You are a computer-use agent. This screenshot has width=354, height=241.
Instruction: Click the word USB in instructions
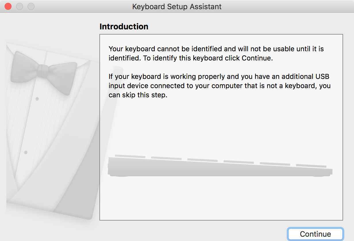point(322,76)
